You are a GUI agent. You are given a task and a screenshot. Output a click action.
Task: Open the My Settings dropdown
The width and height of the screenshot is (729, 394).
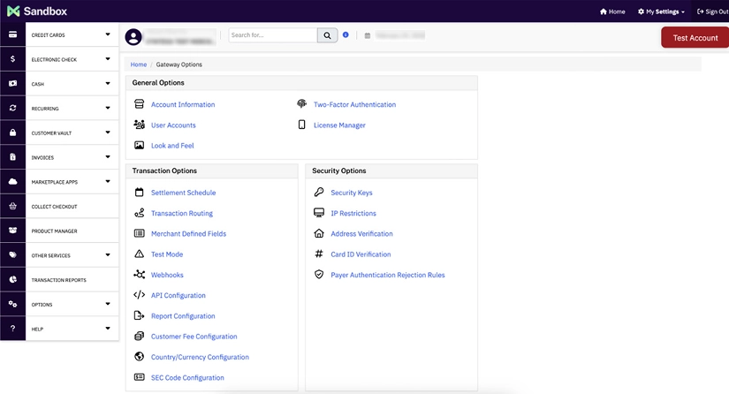(x=661, y=11)
